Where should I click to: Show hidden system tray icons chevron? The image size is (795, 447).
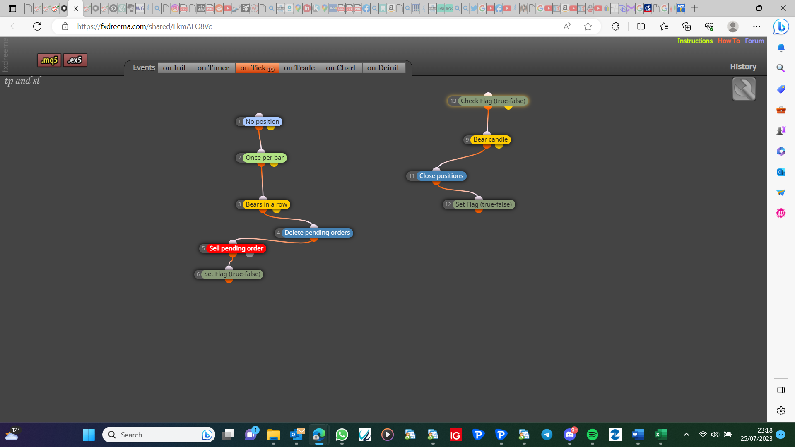(x=686, y=435)
